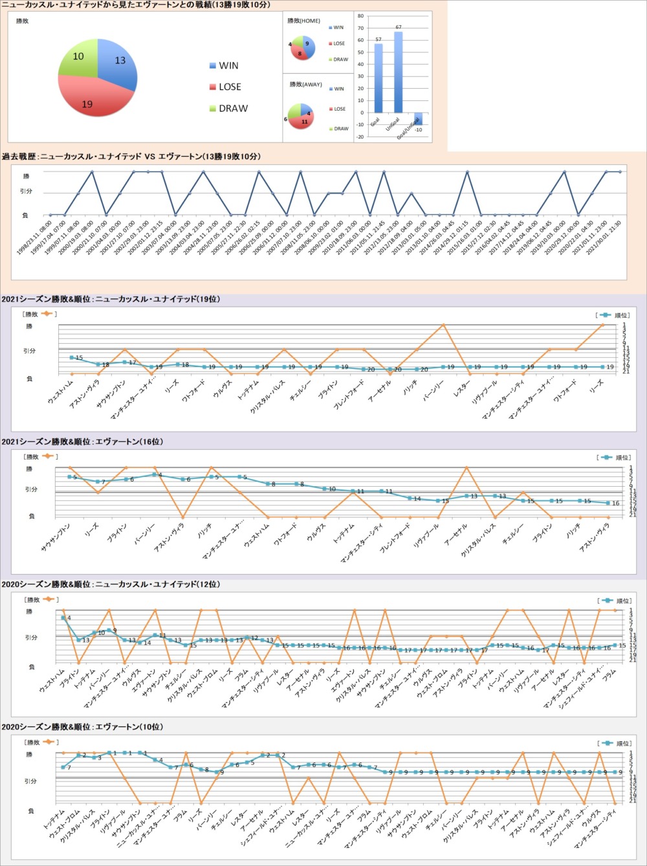This screenshot has height=866, width=647.
Task: Click the 勝敗(AWAY) chart title
Action: [305, 84]
